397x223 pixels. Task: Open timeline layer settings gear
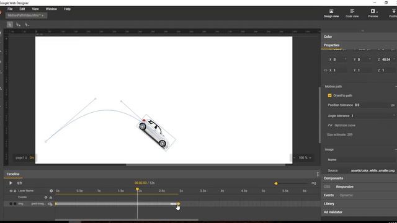51,191
